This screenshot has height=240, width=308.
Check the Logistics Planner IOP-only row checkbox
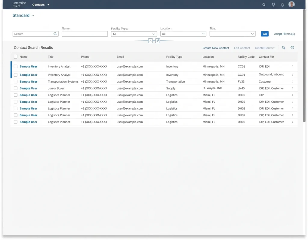tap(16, 95)
